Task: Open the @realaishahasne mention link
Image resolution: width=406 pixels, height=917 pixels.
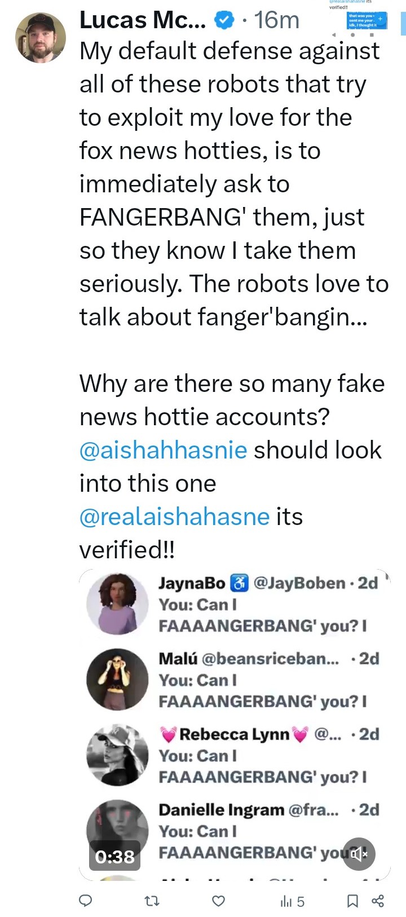Action: click(174, 517)
